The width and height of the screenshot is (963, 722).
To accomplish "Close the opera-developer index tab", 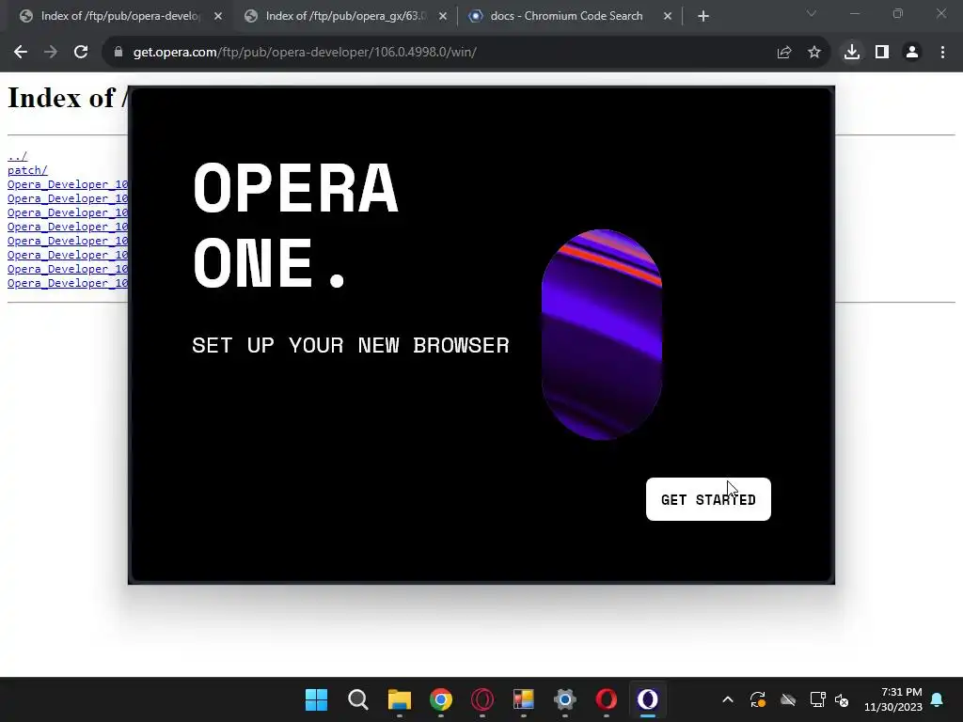I will pyautogui.click(x=218, y=17).
